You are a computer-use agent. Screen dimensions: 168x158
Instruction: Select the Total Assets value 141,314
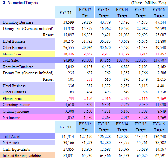pyautogui.click(x=68, y=136)
